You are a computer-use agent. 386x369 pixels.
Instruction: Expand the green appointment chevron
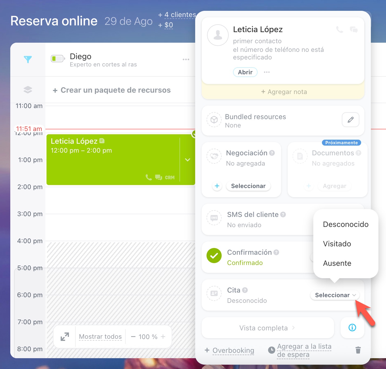[188, 160]
